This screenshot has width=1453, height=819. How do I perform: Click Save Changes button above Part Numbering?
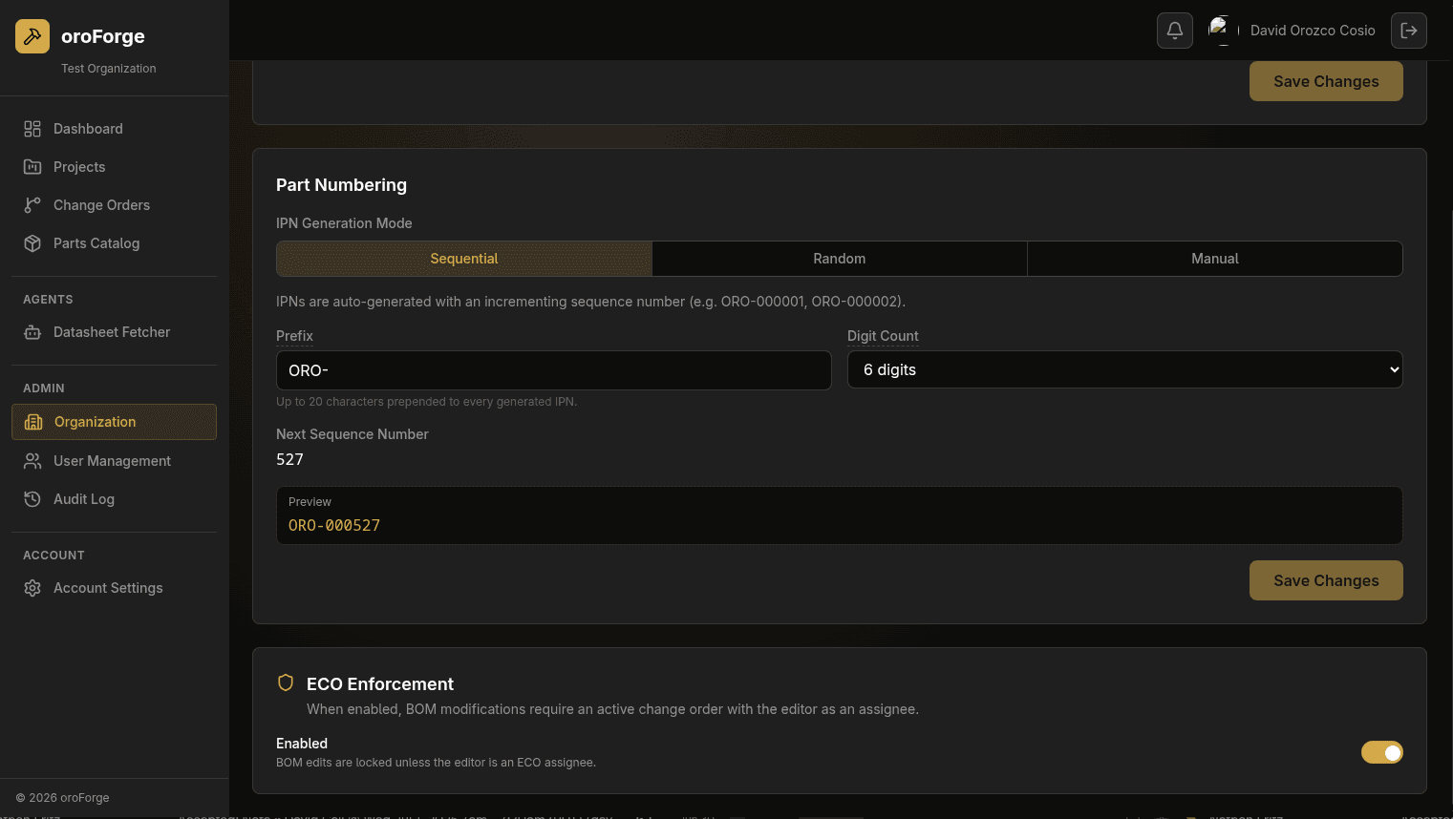point(1326,81)
